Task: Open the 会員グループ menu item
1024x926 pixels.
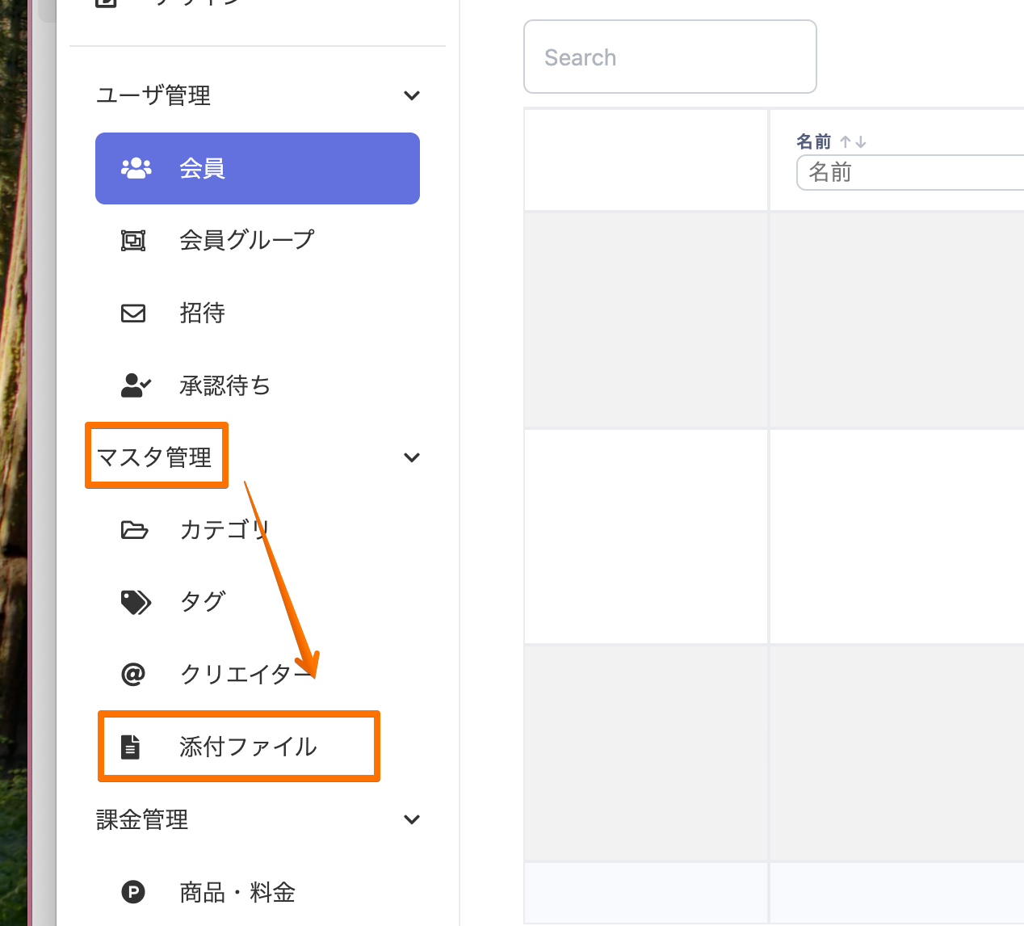Action: coord(246,240)
